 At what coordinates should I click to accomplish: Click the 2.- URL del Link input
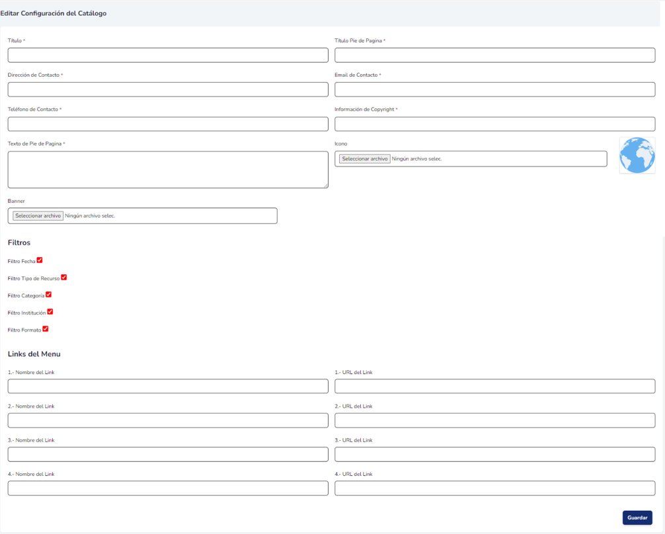pyautogui.click(x=494, y=420)
